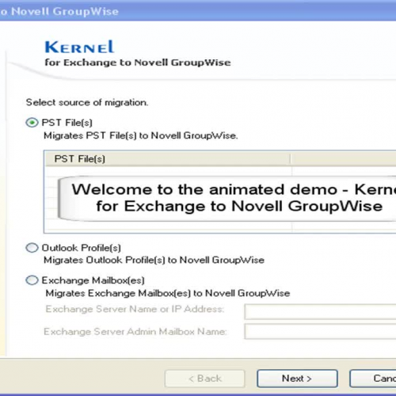Click the PST File(s) column header

(168, 159)
